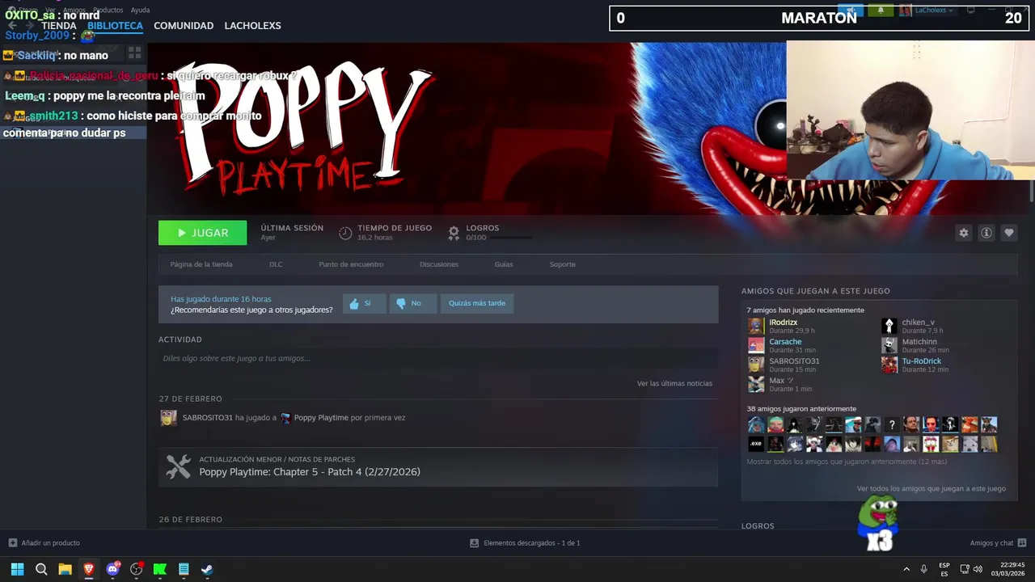Open Ayuda menu in Steam menu bar
Image resolution: width=1035 pixels, height=582 pixels.
140,10
